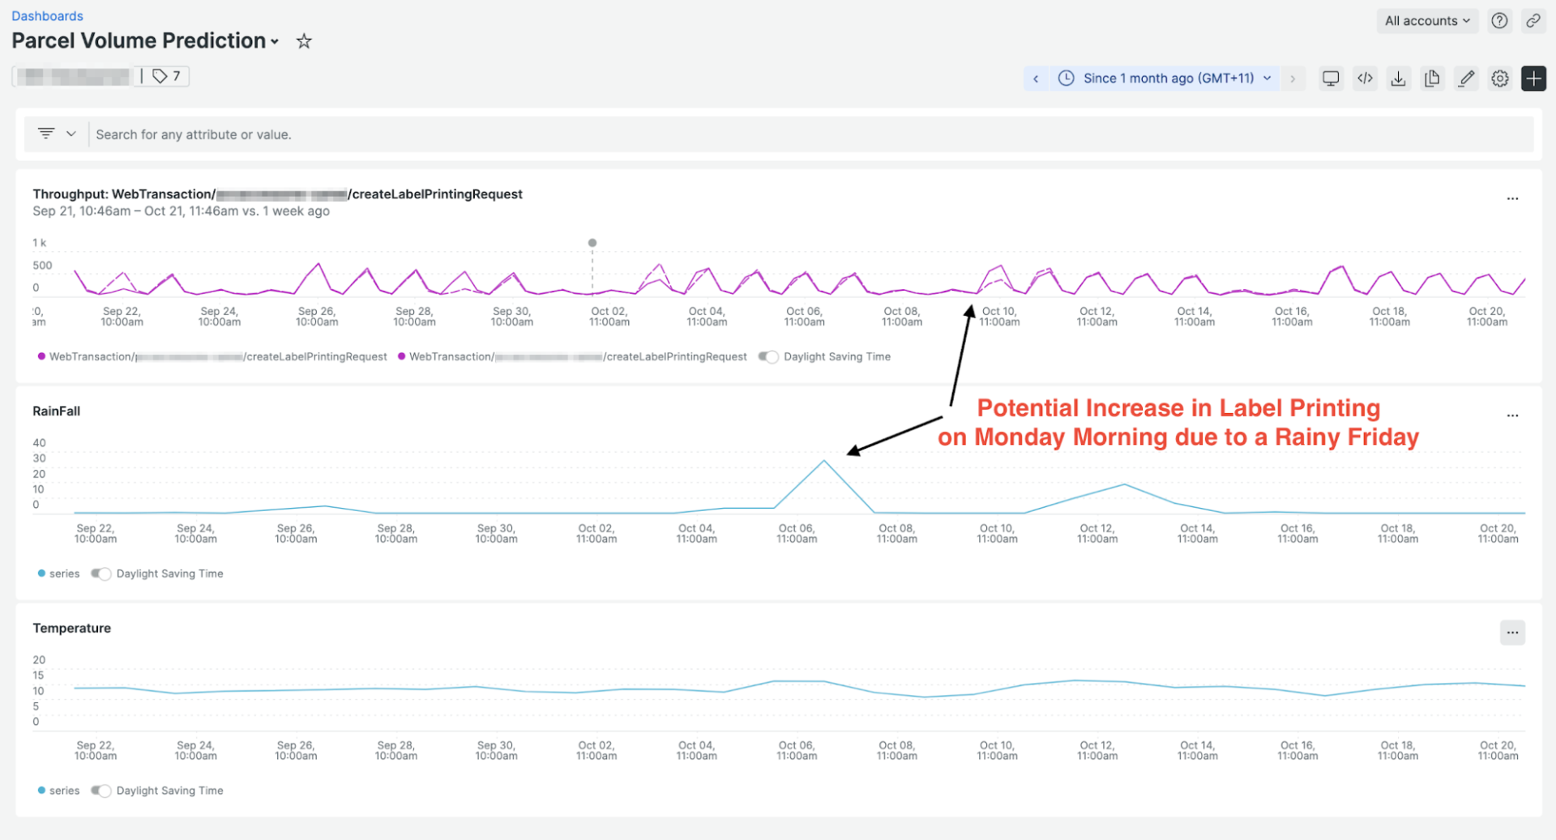The width and height of the screenshot is (1556, 840).
Task: Toggle Daylight Saving Time on the RainFall chart
Action: pyautogui.click(x=101, y=574)
